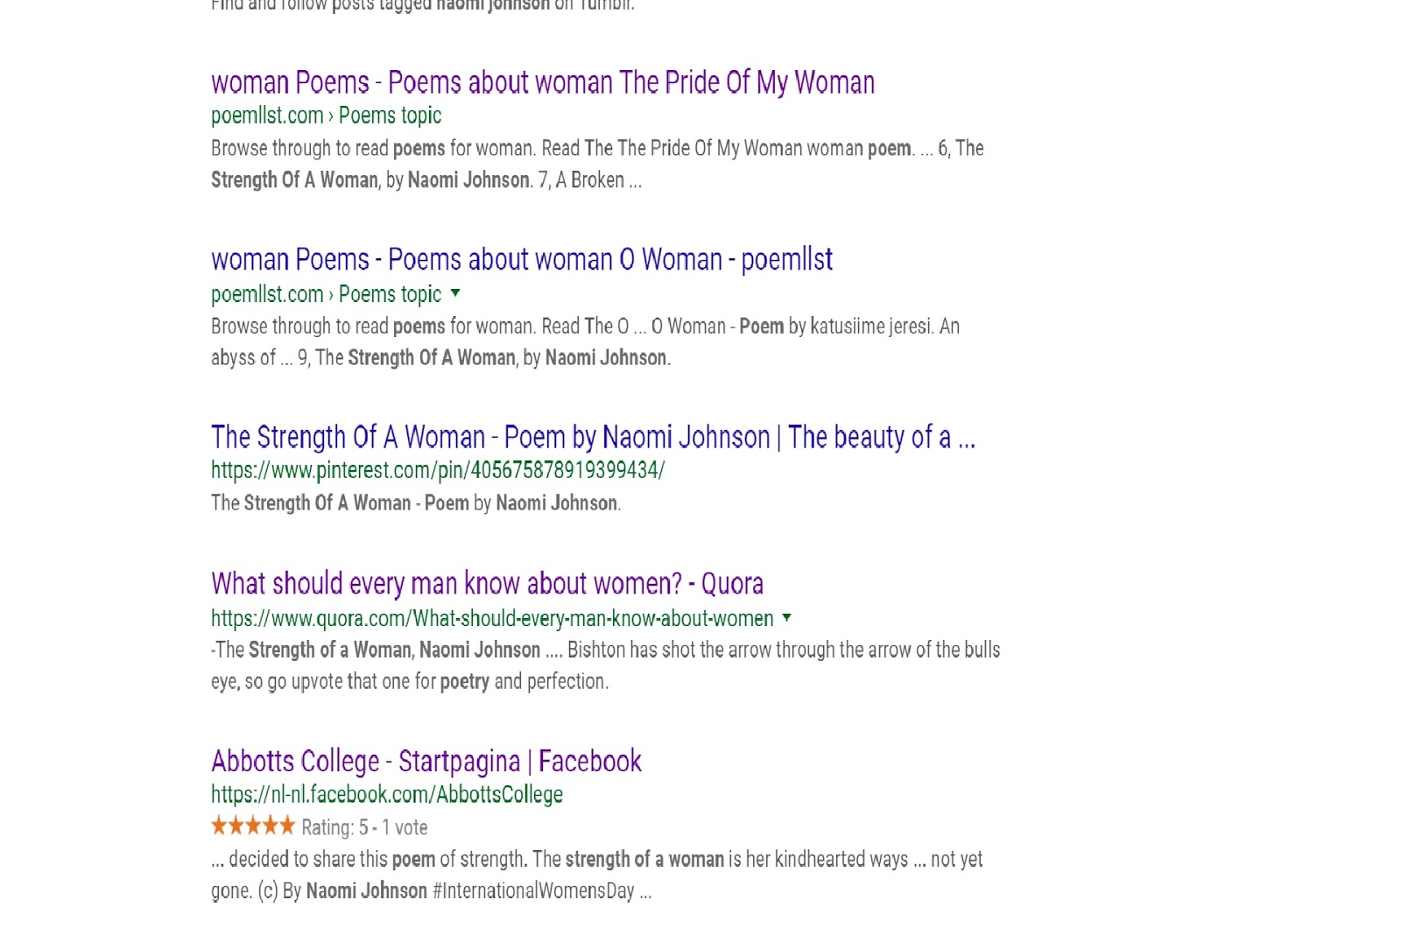Click the "Rating: 5 - 1 vote" text
The width and height of the screenshot is (1401, 942).
pyautogui.click(x=364, y=827)
